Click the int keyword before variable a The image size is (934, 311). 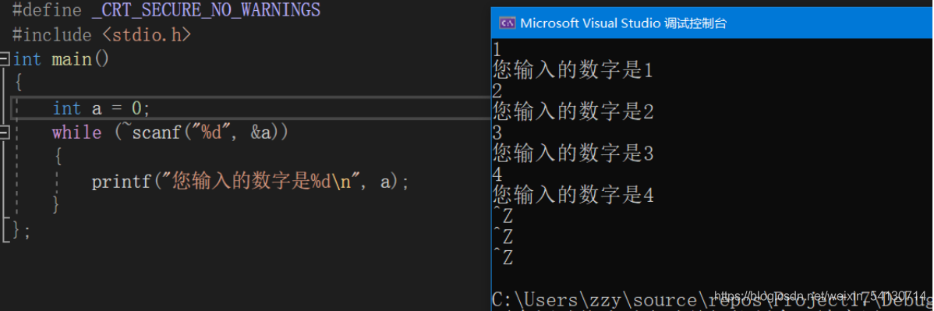[67, 108]
